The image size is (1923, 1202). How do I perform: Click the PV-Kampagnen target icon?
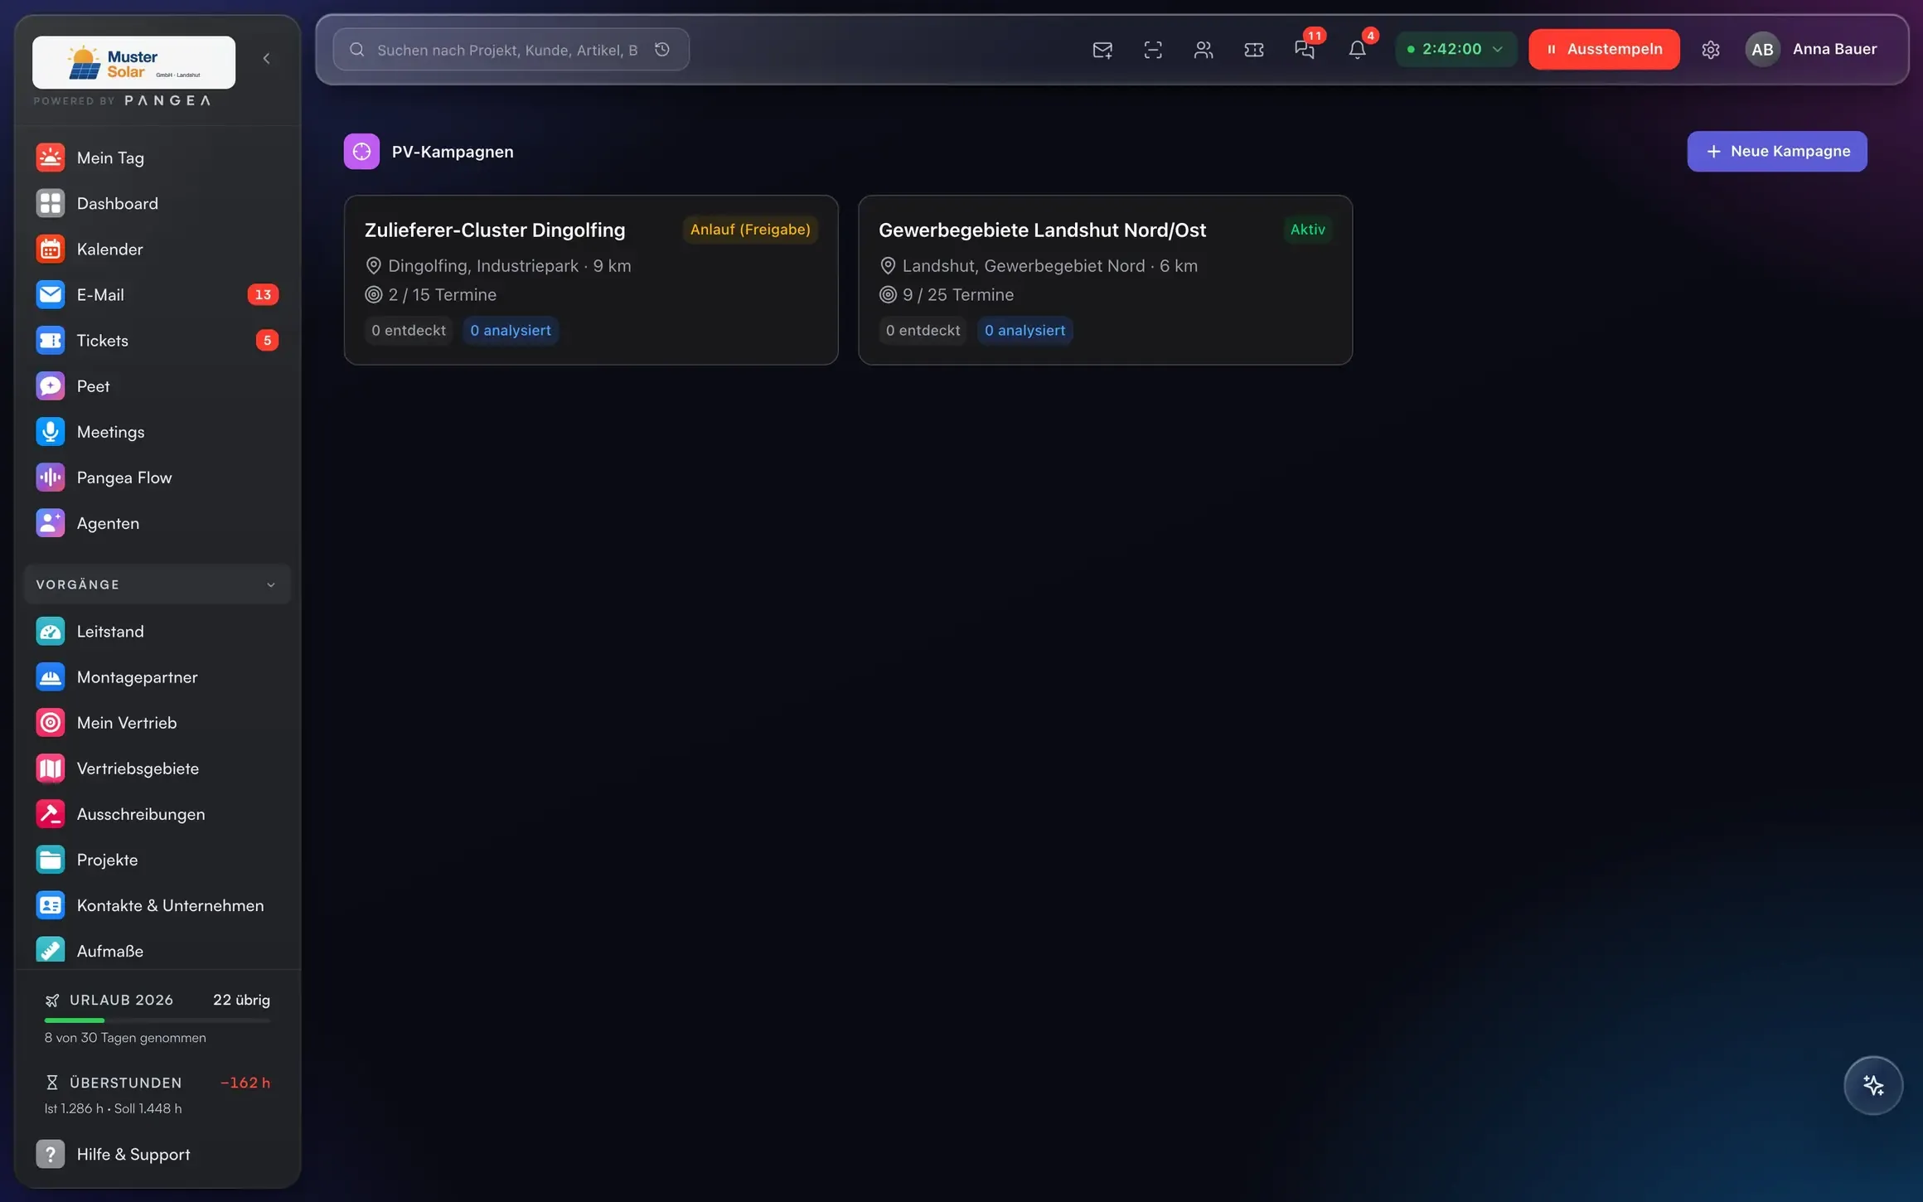[x=361, y=152]
